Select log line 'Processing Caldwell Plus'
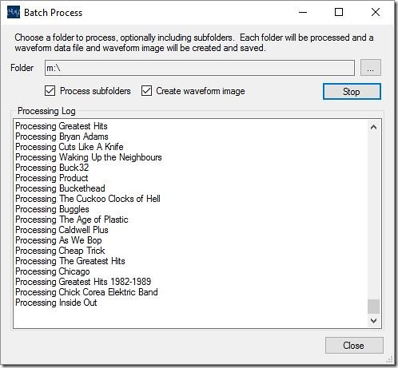The width and height of the screenshot is (398, 368). coord(62,230)
